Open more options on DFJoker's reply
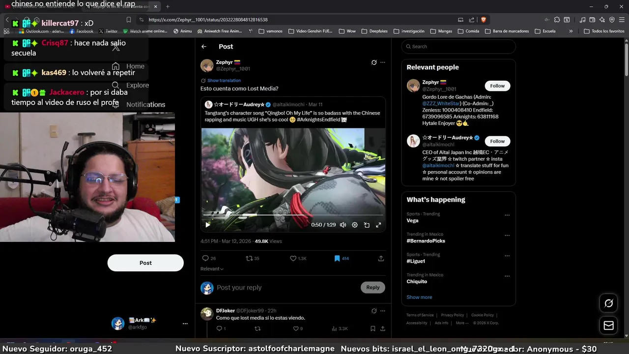 pos(383,311)
